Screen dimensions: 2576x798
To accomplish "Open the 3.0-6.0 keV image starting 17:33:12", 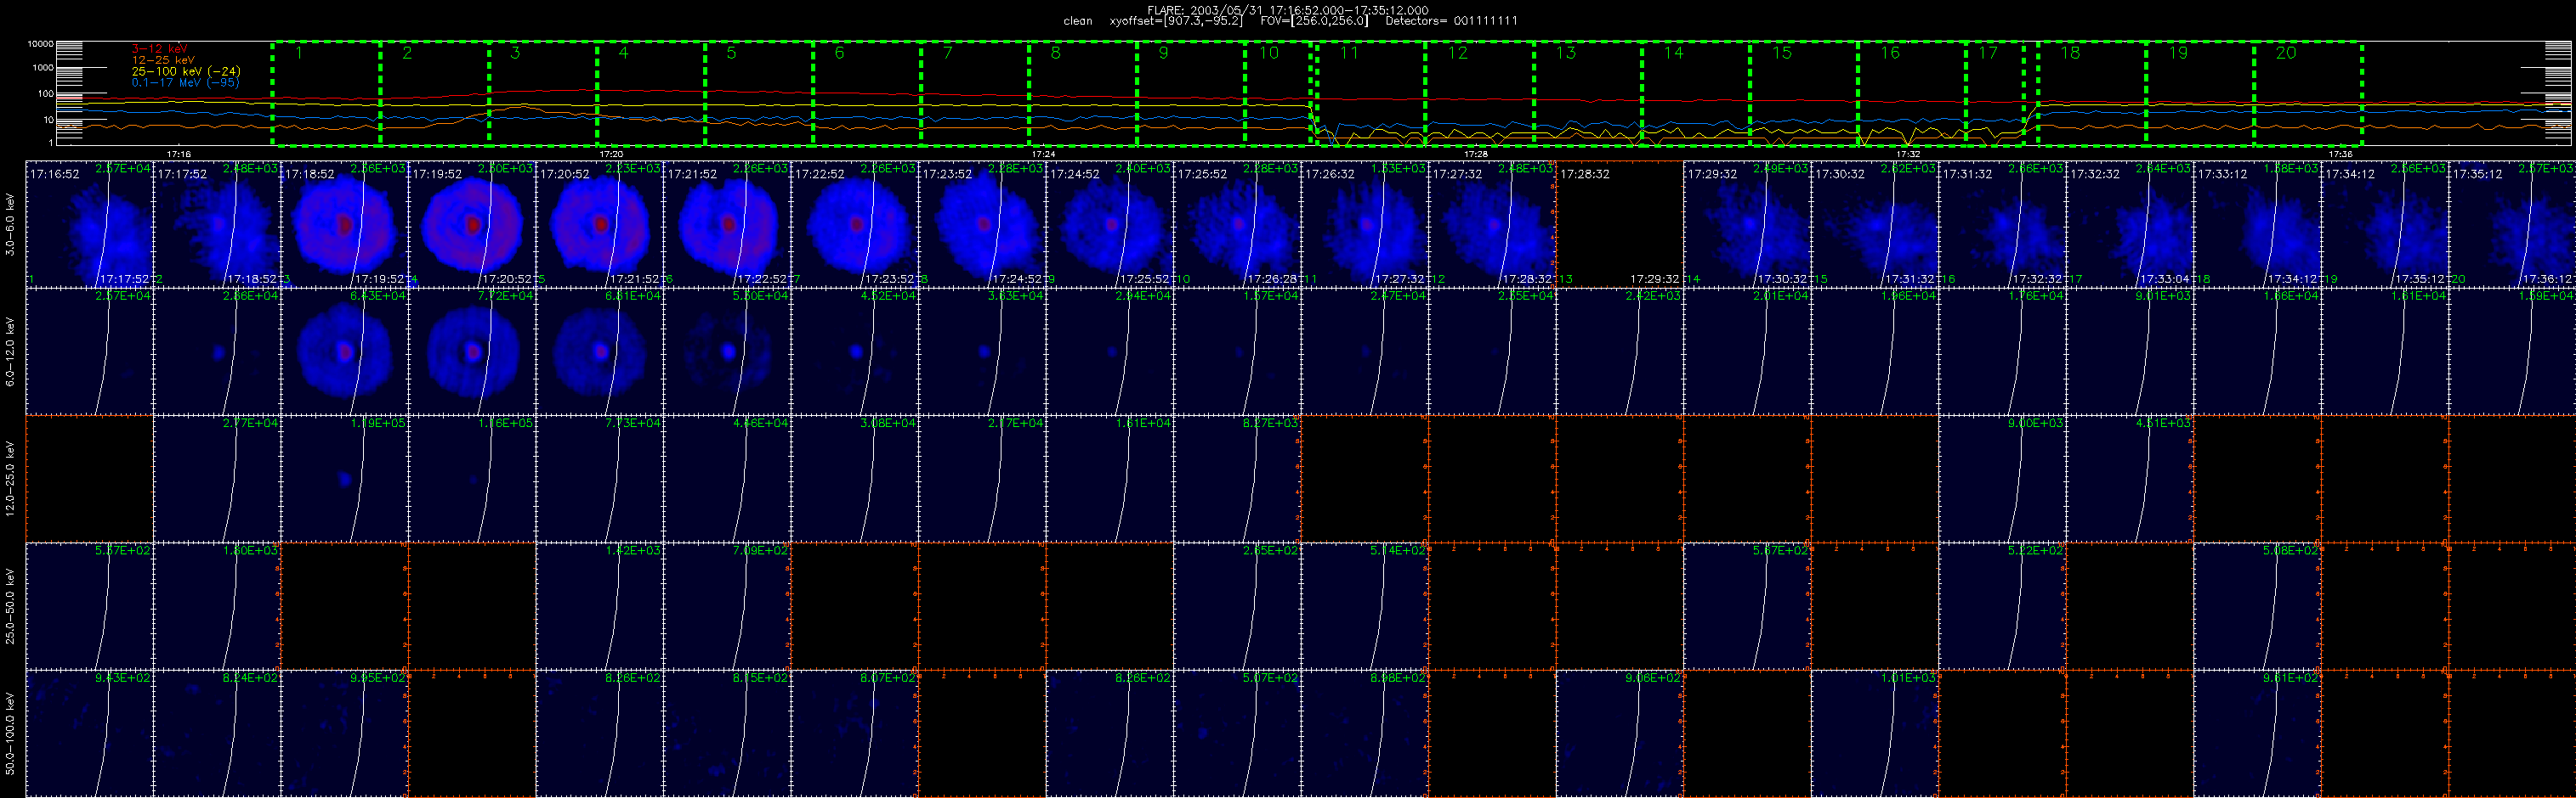I will pyautogui.click(x=2258, y=225).
